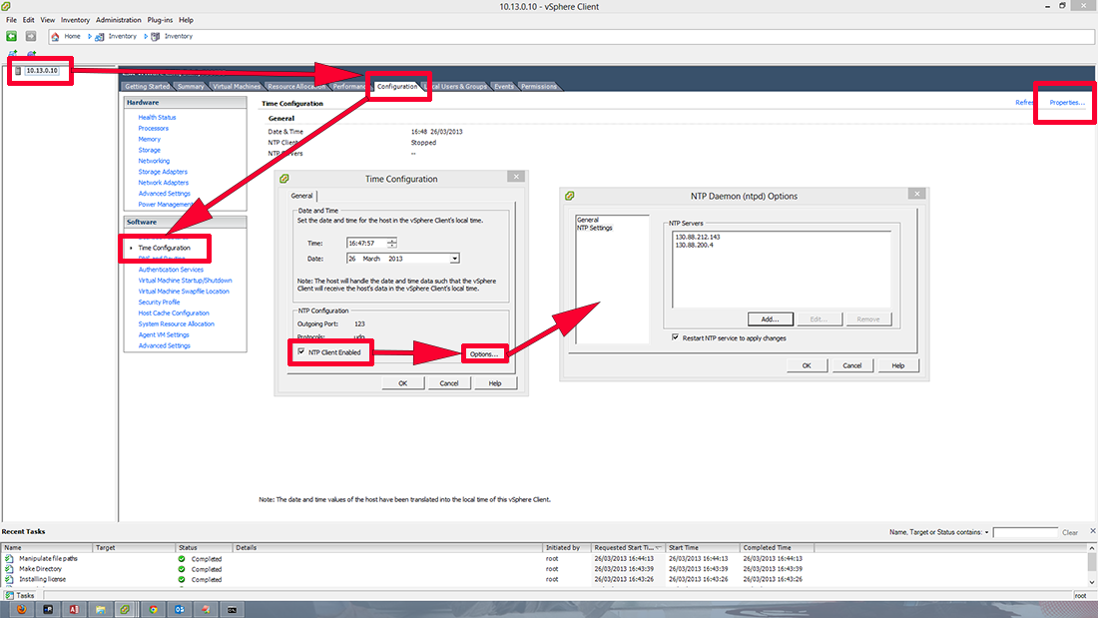This screenshot has height=618, width=1098.
Task: Click the Options... button in NTP Configuration
Action: click(484, 352)
